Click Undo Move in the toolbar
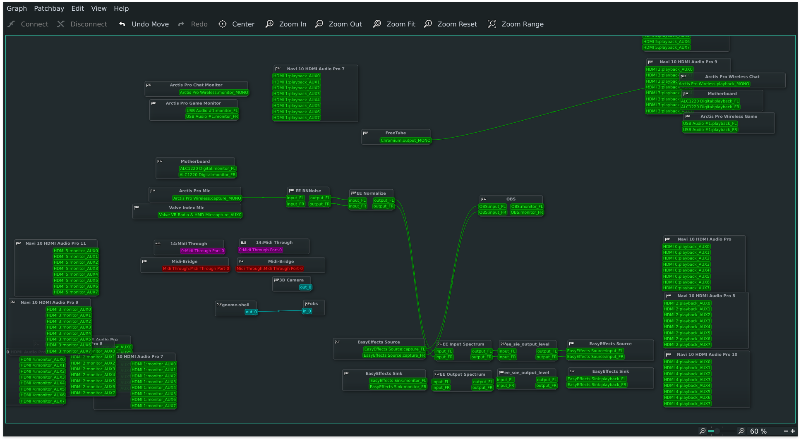Viewport: 801px width, 441px height. point(144,24)
